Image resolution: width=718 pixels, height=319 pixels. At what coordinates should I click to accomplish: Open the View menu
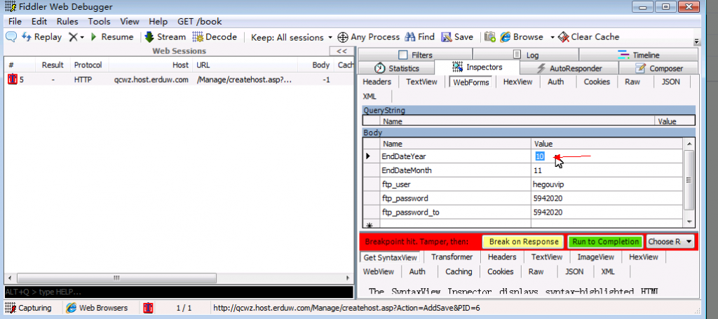[130, 22]
